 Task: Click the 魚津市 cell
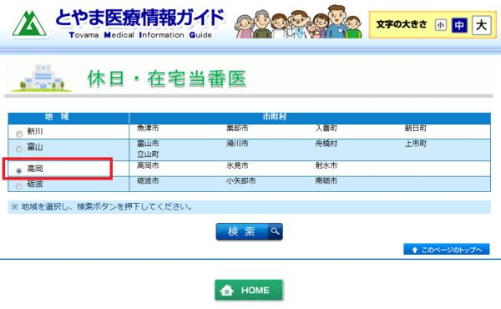coord(148,128)
